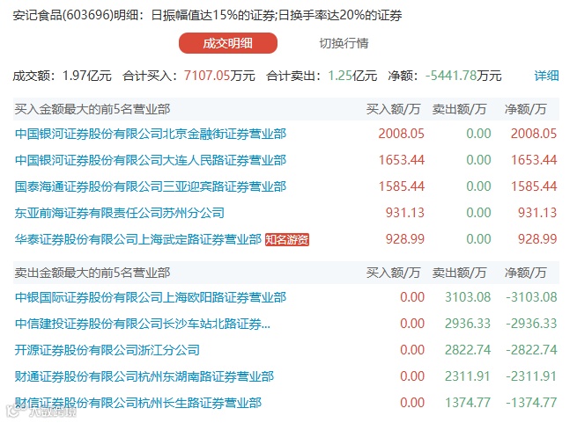Click sell amount 1374.77

coord(468,403)
